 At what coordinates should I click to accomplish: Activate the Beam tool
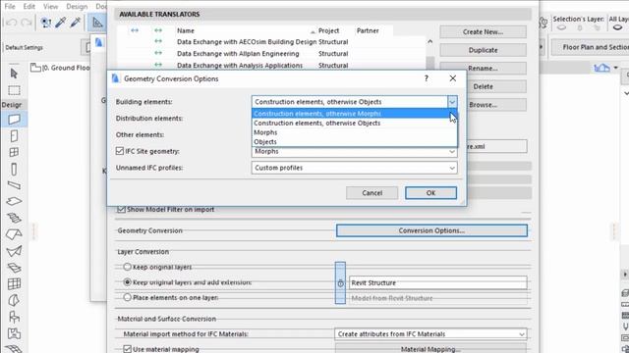(14, 185)
